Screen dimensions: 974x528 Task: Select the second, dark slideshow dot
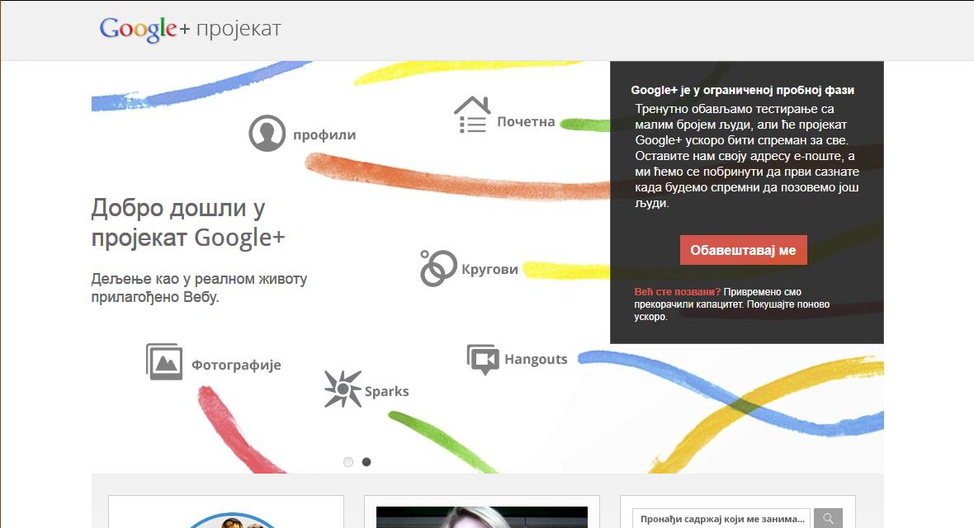[x=366, y=461]
